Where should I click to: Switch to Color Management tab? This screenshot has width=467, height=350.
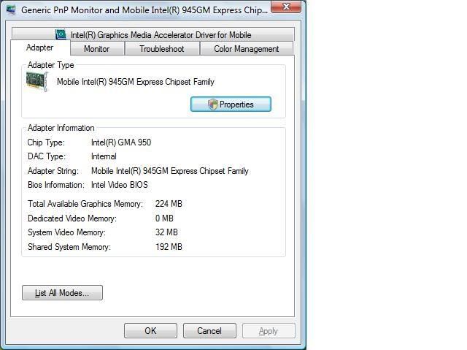click(x=247, y=49)
